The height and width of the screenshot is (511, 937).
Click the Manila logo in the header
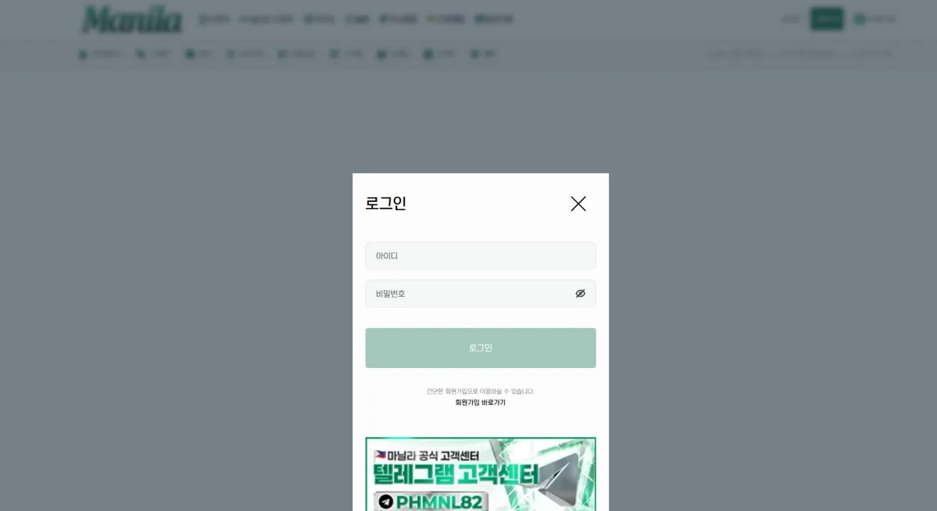(x=132, y=19)
